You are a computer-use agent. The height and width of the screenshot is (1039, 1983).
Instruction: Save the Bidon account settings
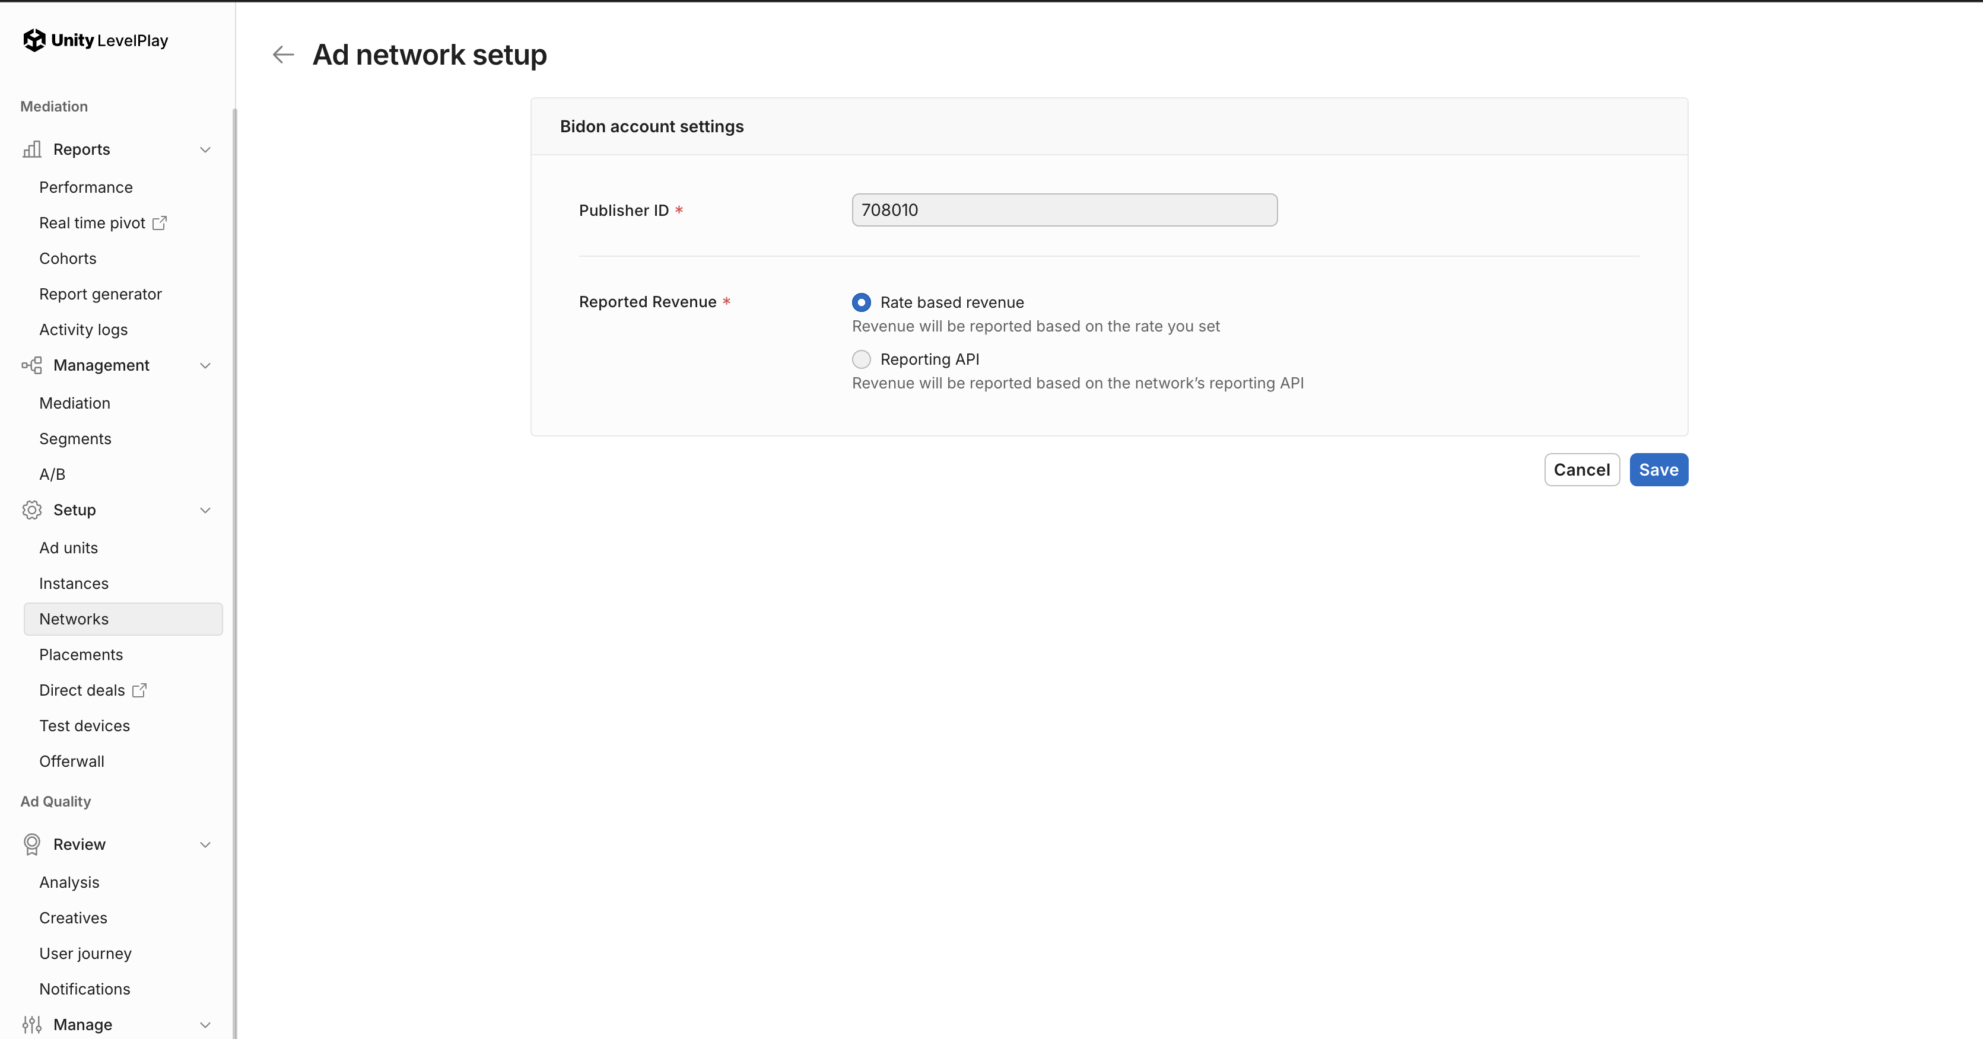pyautogui.click(x=1658, y=470)
